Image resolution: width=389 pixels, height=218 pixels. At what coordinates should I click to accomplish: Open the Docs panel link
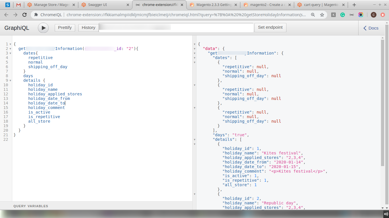370,28
